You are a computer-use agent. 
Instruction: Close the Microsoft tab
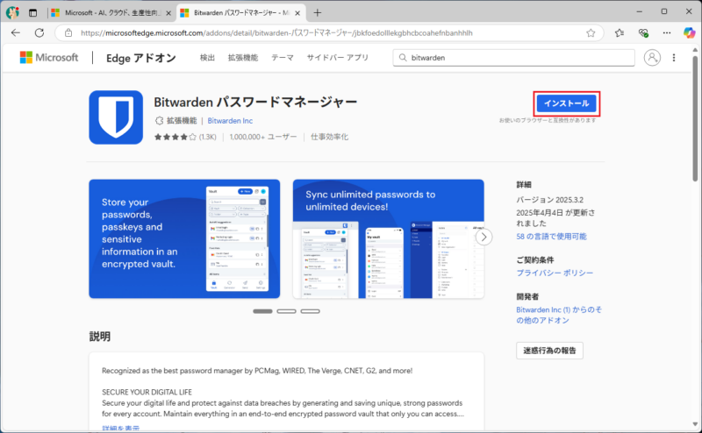coord(168,13)
